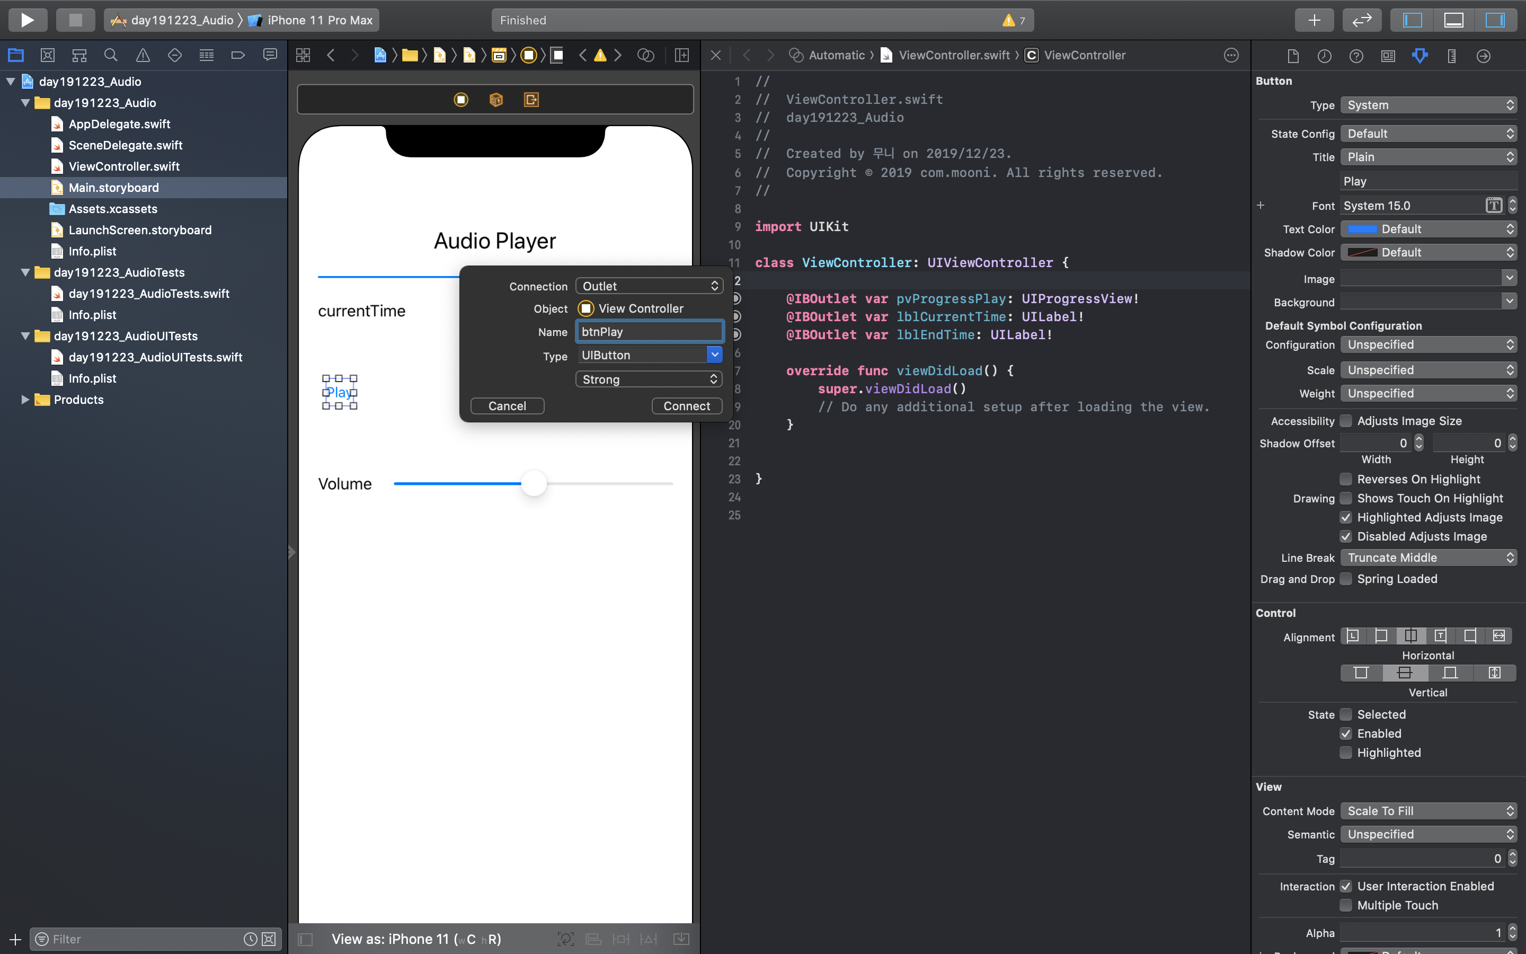Open the Breakpoint navigator icon
The height and width of the screenshot is (954, 1526).
(238, 56)
